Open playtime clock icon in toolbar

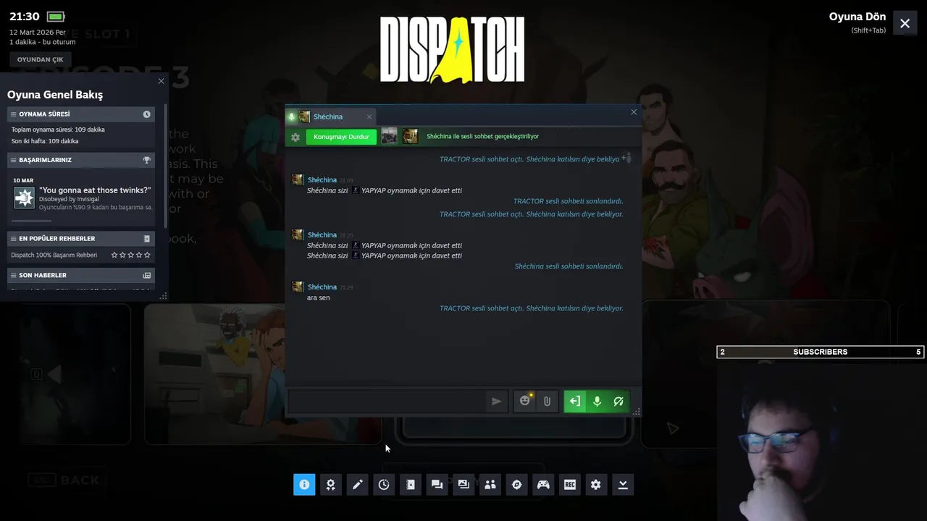[x=384, y=485]
